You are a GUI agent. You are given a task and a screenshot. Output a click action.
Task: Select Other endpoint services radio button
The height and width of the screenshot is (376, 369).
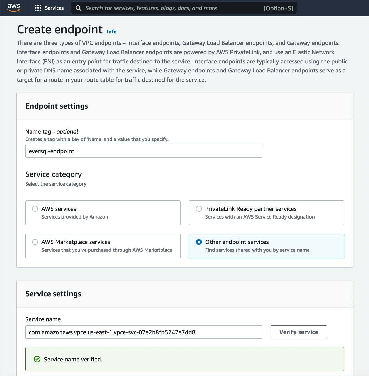tap(199, 242)
